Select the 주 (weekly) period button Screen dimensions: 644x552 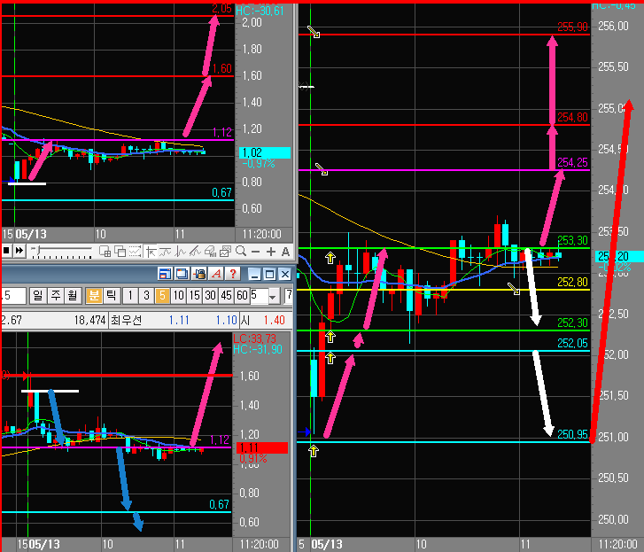(54, 295)
